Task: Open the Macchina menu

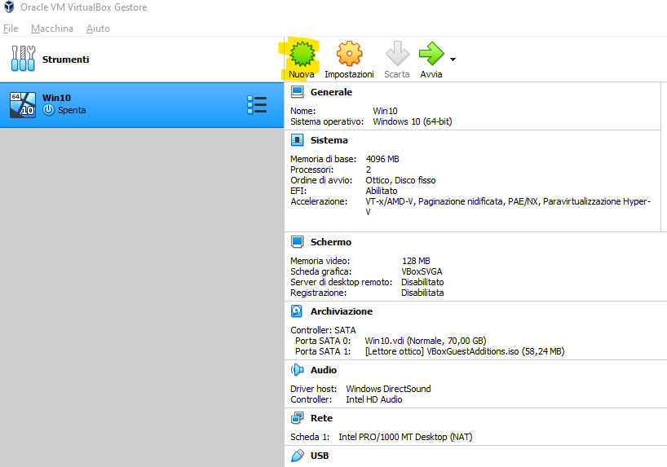Action: pyautogui.click(x=52, y=29)
